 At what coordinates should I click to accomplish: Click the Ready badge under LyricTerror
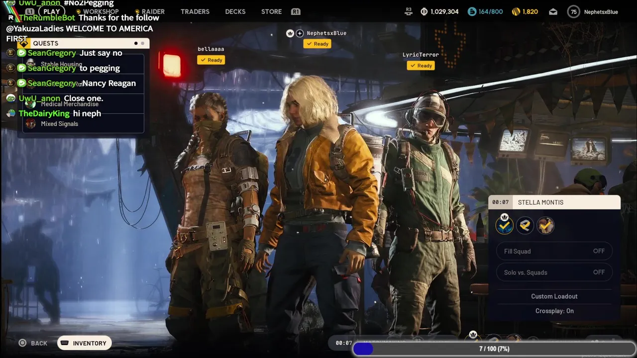coord(421,66)
